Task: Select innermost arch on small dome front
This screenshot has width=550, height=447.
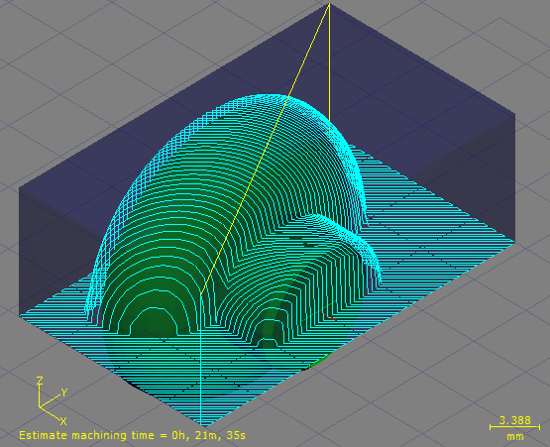Action: (268, 343)
